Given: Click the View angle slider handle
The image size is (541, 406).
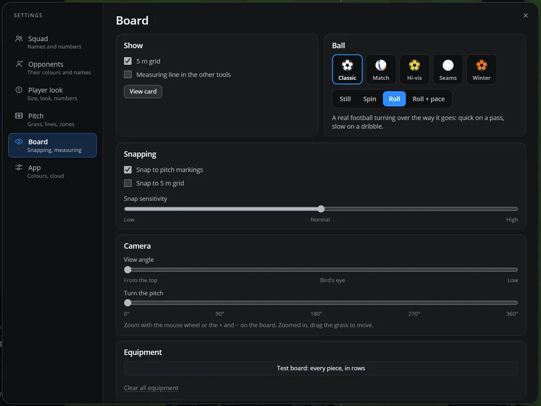Looking at the screenshot, I should tap(128, 269).
